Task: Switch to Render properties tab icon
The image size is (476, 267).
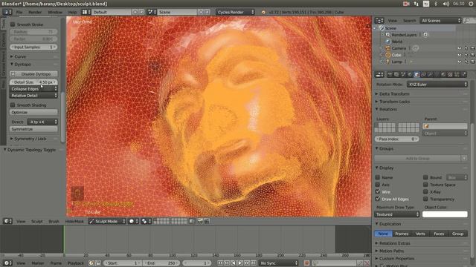Action: 390,74
